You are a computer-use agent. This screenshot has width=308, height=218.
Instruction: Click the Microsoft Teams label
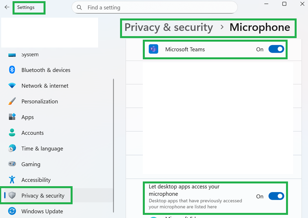185,49
